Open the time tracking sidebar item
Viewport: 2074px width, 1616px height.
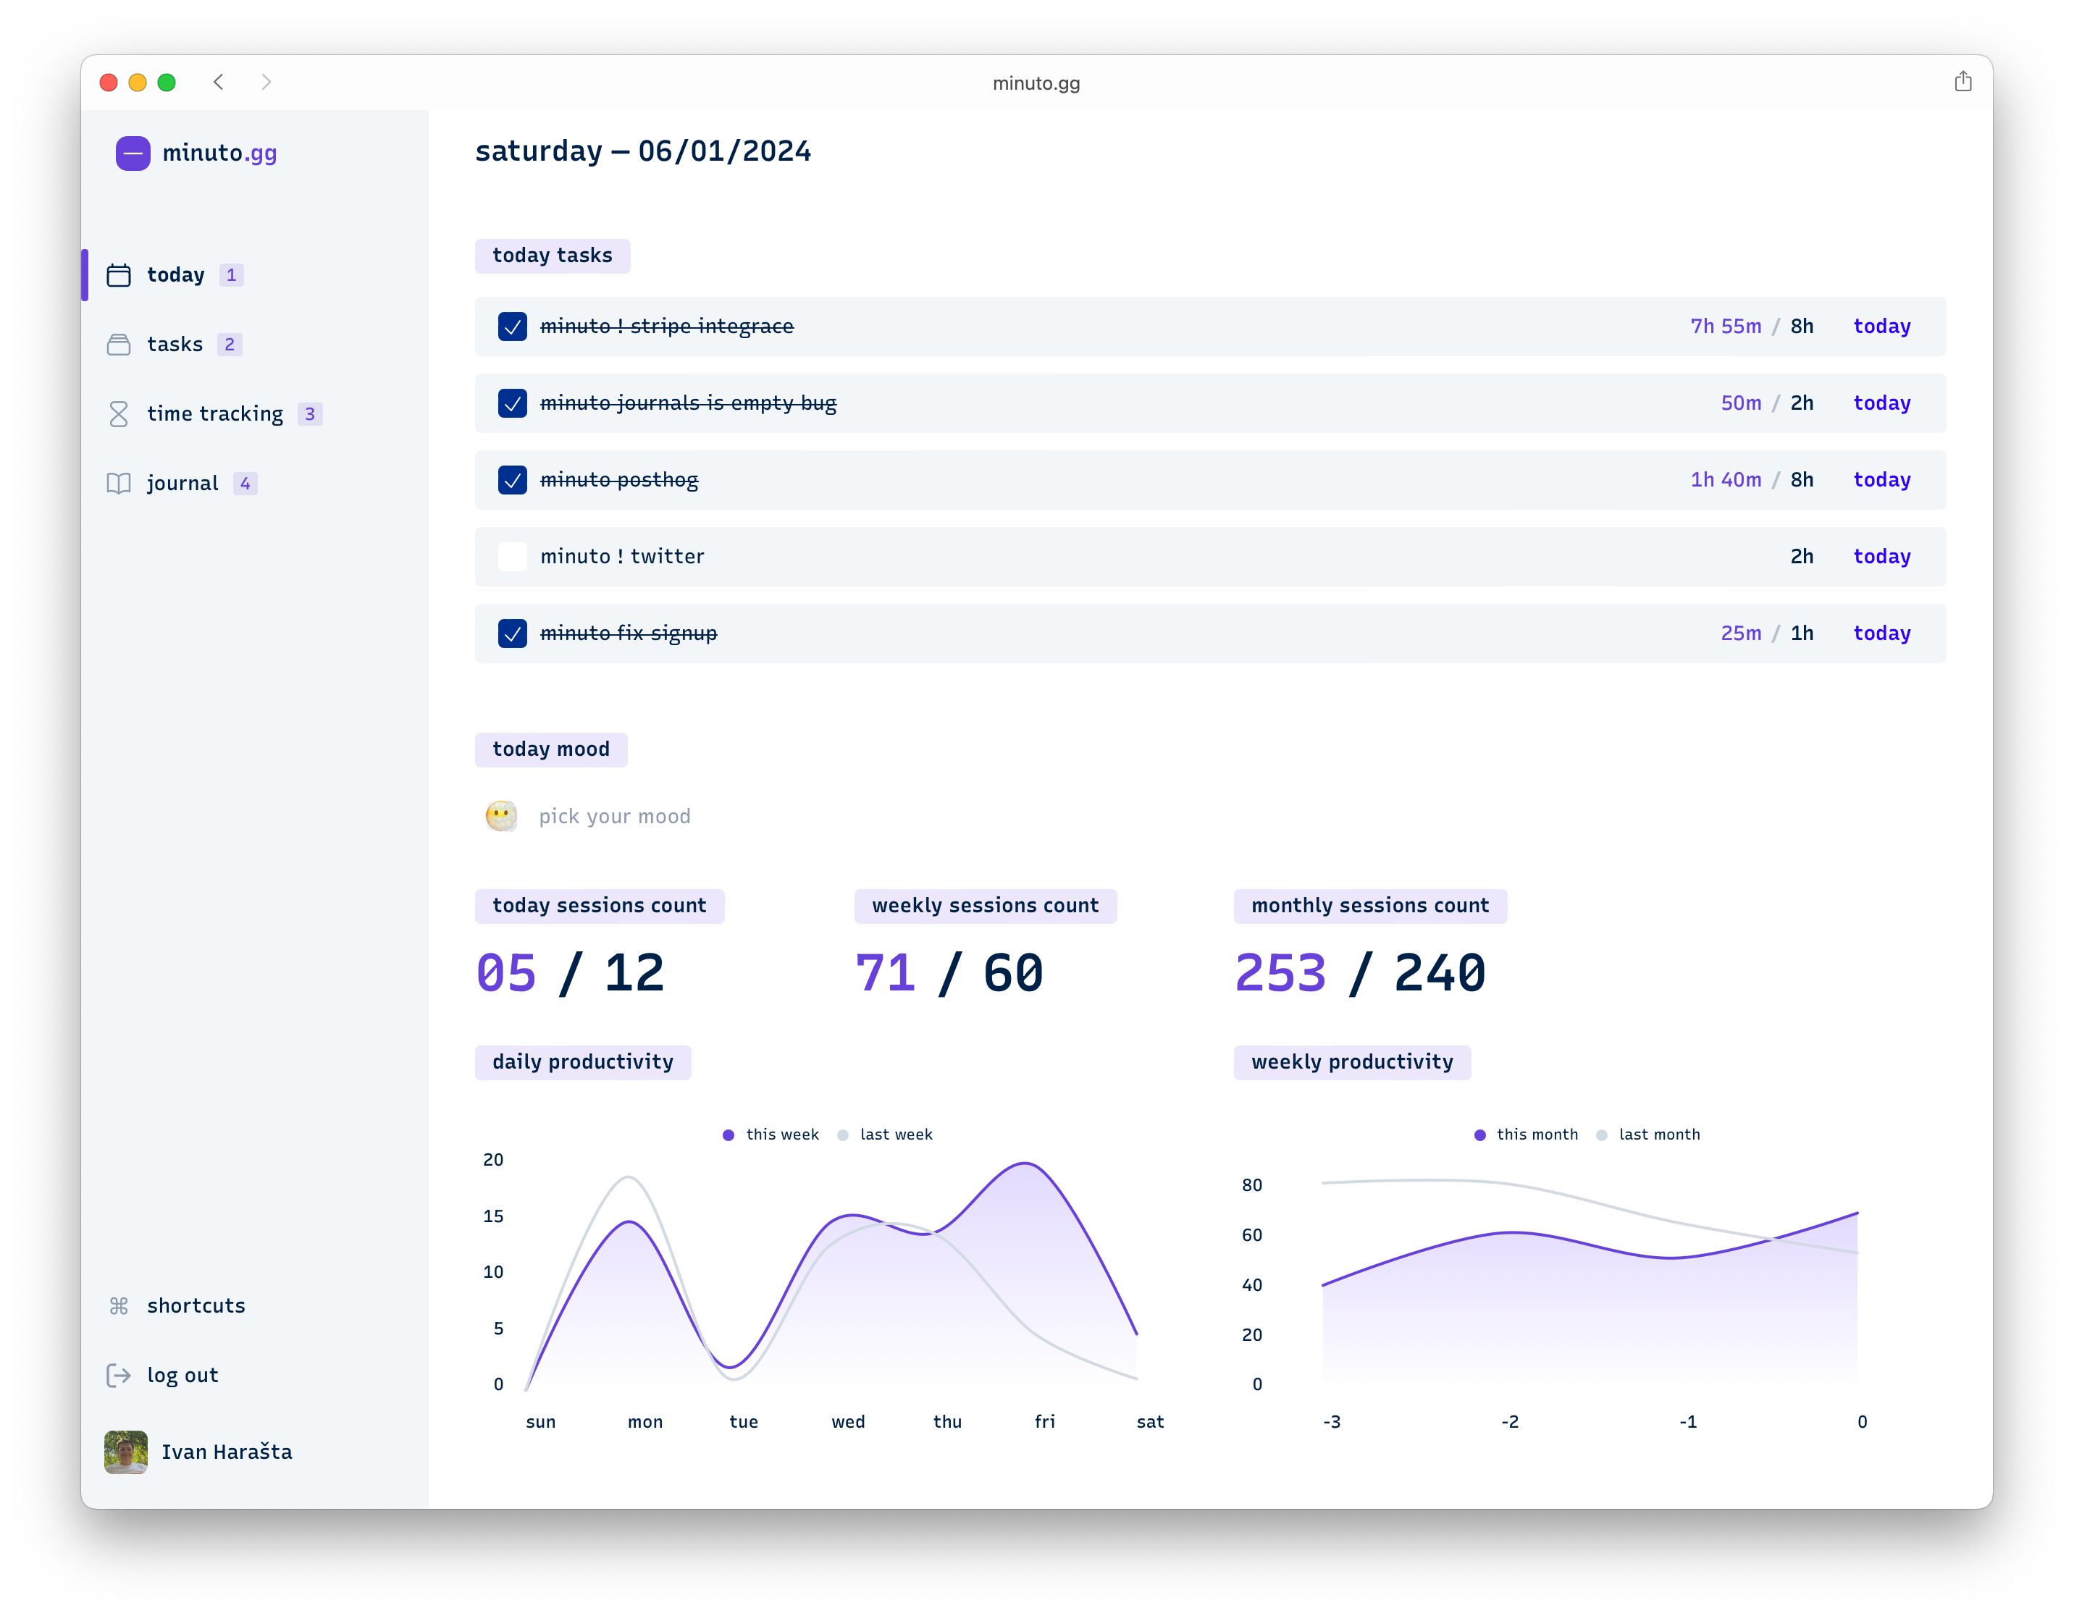(214, 414)
